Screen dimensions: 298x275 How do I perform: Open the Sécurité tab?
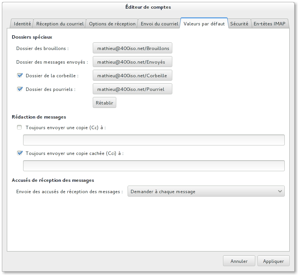pos(239,23)
